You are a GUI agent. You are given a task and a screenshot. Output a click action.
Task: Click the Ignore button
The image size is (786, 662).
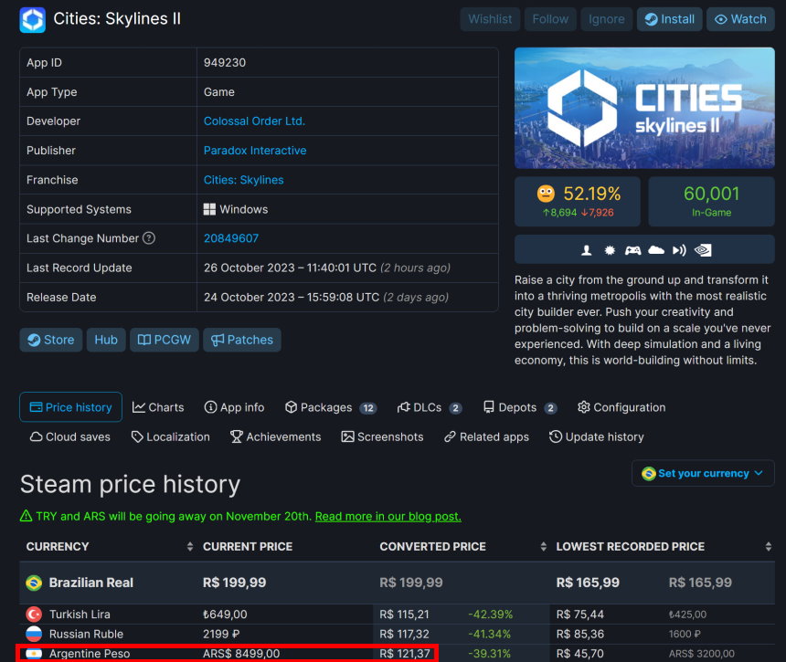point(606,19)
